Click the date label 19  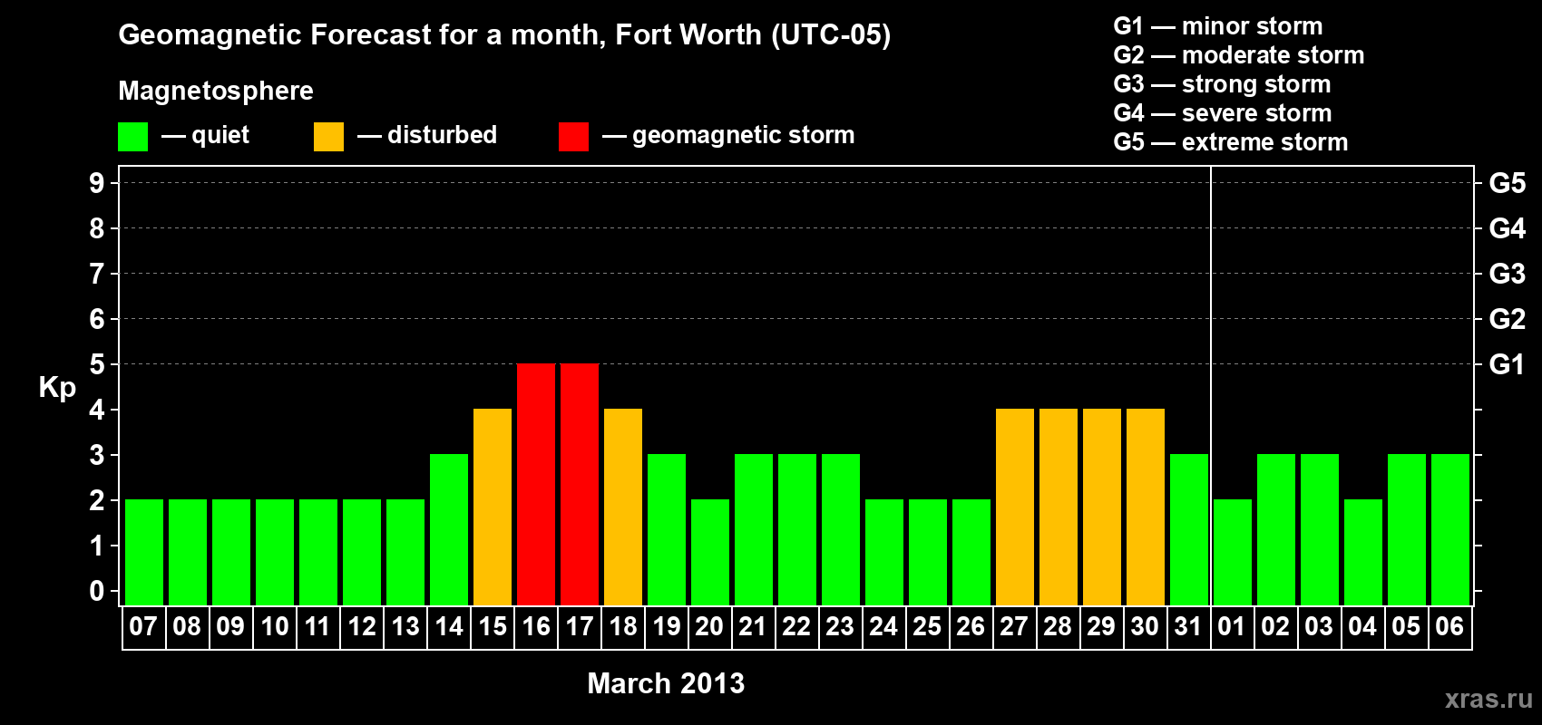(667, 626)
